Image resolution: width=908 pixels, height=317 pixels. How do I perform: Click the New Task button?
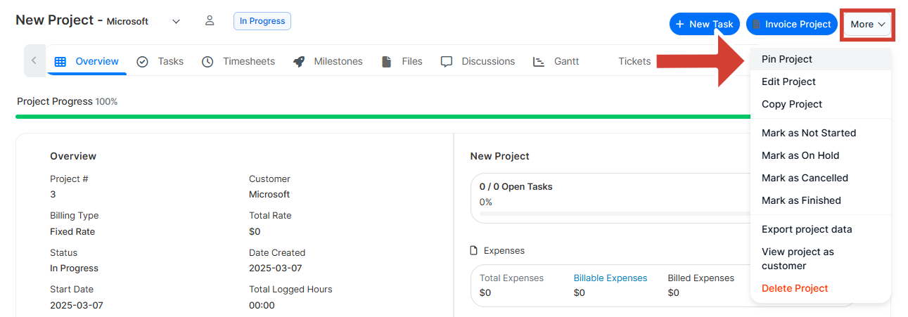tap(704, 25)
